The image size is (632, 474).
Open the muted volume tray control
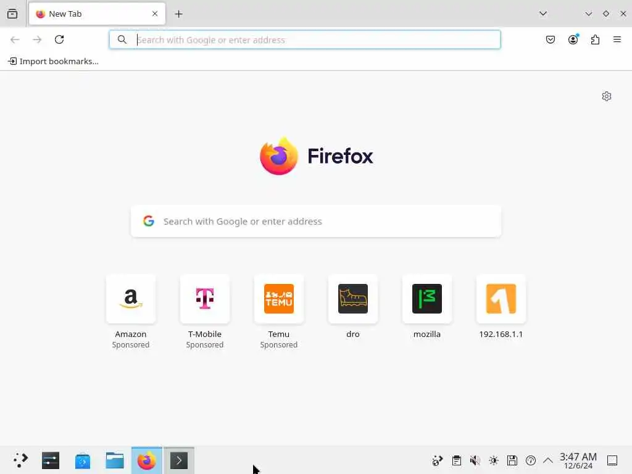click(475, 460)
